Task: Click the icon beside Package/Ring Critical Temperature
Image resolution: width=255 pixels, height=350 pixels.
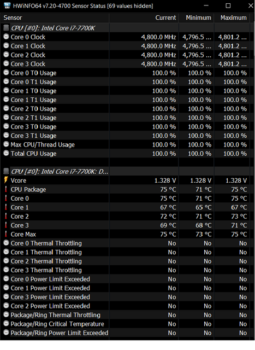Action: coord(6,323)
